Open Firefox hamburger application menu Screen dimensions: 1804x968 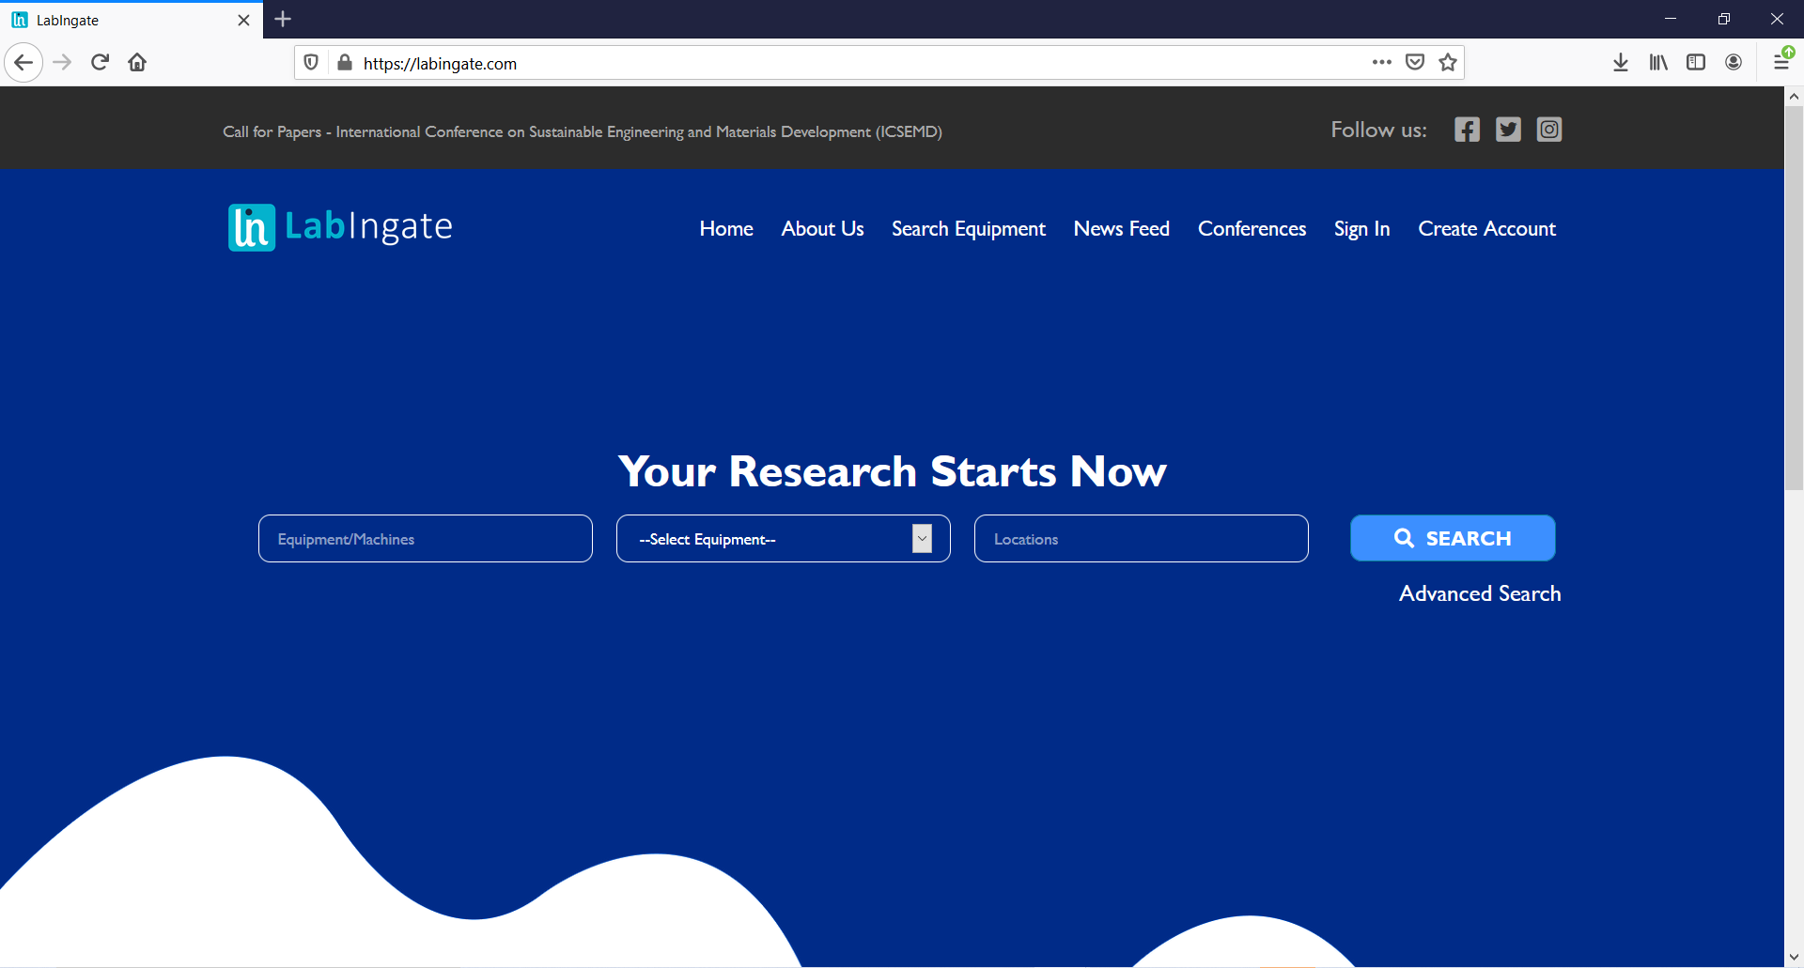point(1781,63)
